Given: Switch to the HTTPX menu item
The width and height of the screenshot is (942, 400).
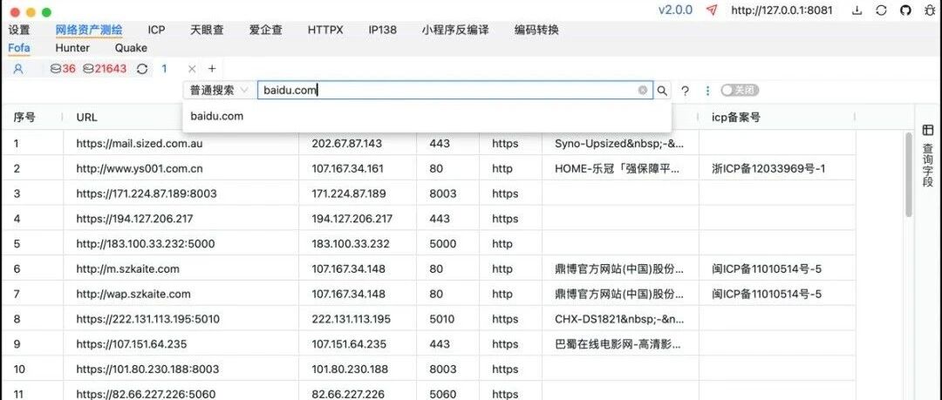Looking at the screenshot, I should tap(325, 30).
